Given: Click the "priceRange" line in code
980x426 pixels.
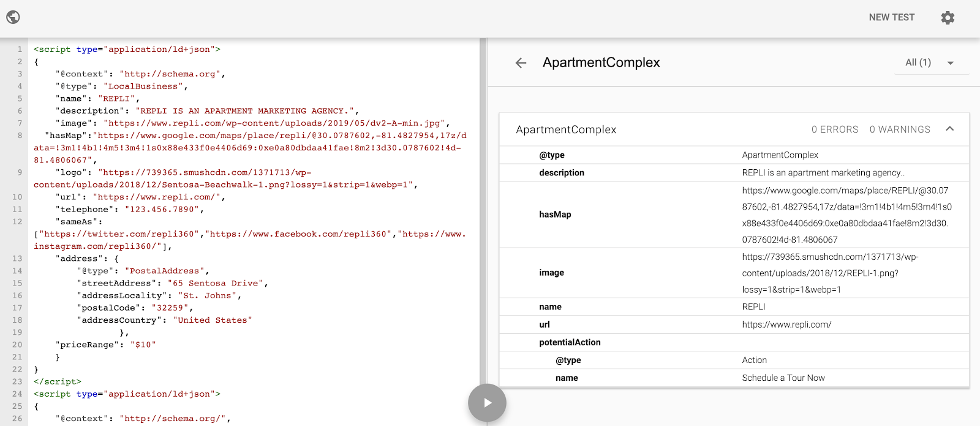Looking at the screenshot, I should click(105, 345).
